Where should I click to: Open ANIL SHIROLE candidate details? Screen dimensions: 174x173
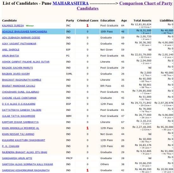tap(11, 50)
